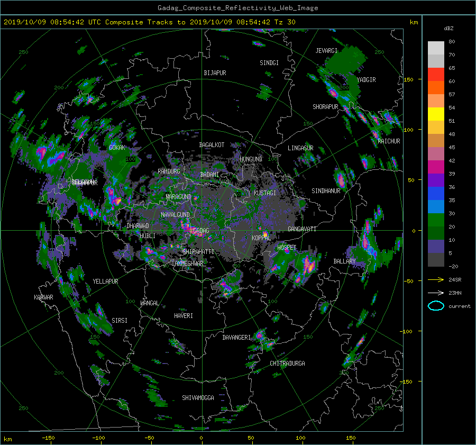The height and width of the screenshot is (445, 476).
Task: Pick the red 65 dBZ legend swatch
Action: (436, 74)
